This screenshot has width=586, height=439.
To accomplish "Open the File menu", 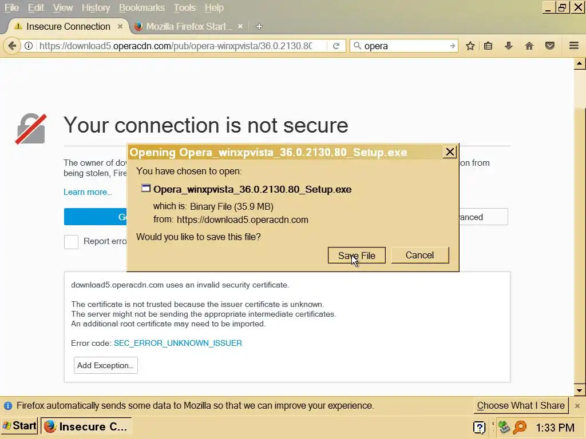I will click(12, 8).
